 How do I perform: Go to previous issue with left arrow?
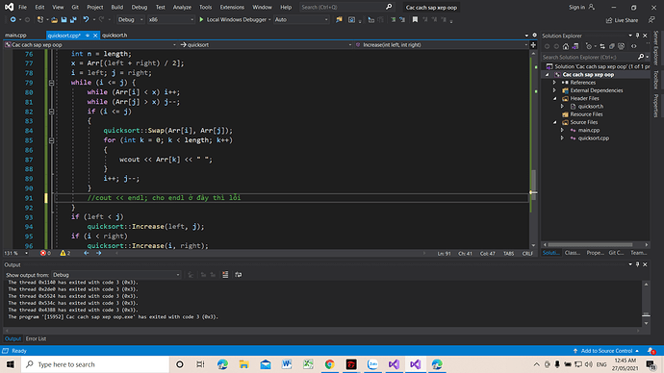pyautogui.click(x=87, y=254)
